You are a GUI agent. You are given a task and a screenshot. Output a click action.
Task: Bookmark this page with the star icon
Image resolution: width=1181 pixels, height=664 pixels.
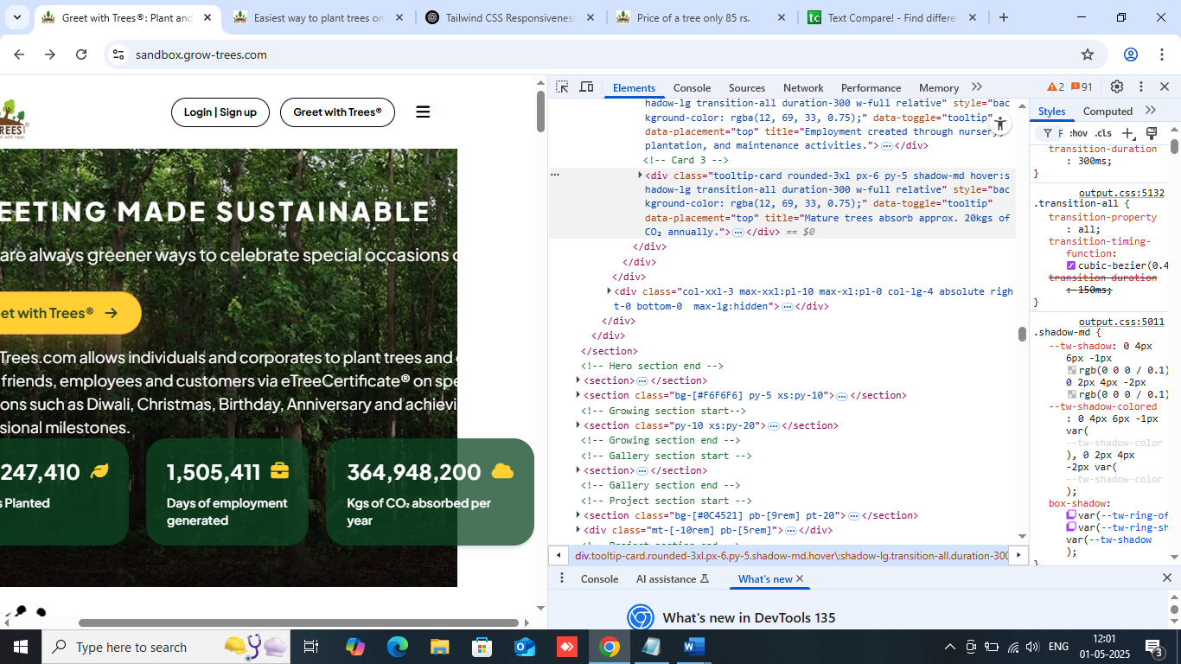[1088, 54]
